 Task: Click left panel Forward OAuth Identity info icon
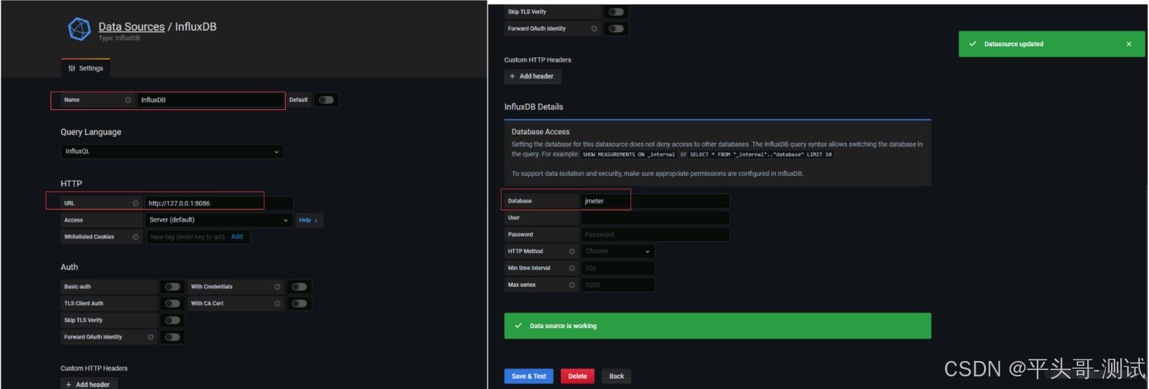(x=150, y=337)
